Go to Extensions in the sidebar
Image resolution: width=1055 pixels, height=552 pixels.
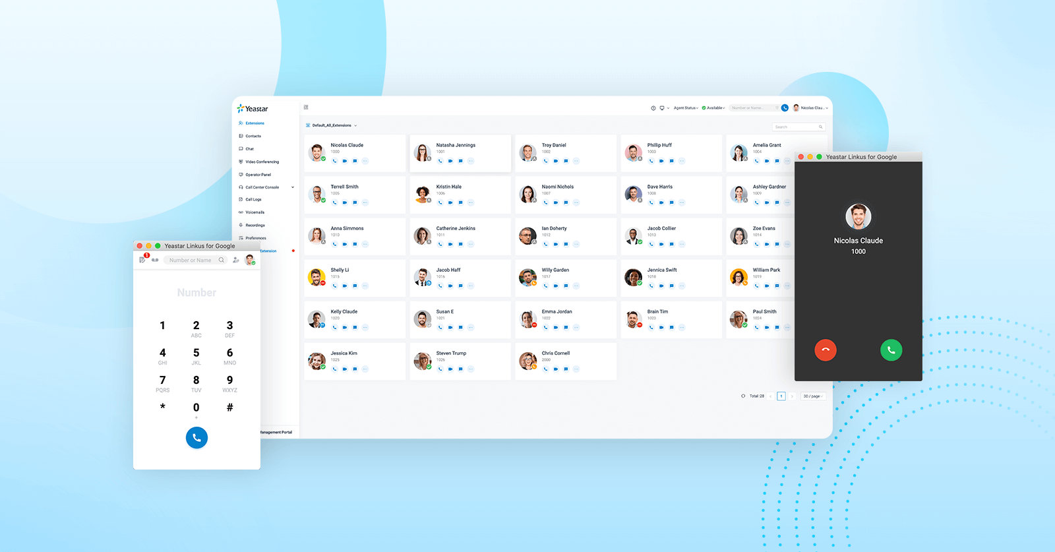tap(255, 123)
